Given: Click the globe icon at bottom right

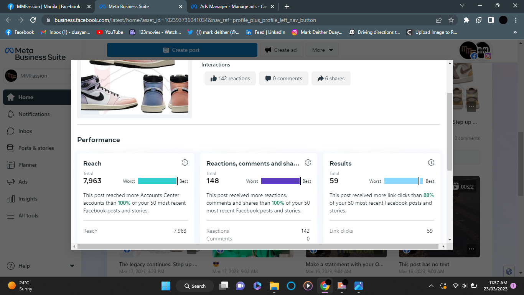Looking at the screenshot, I should [509, 272].
